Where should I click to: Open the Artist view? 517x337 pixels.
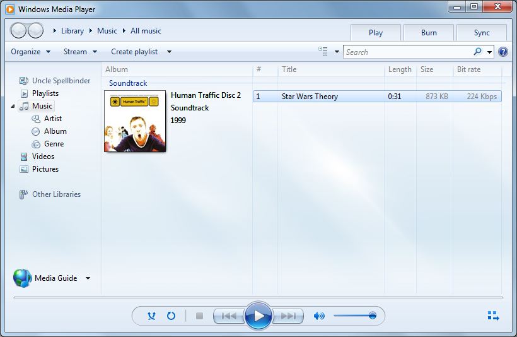point(53,119)
